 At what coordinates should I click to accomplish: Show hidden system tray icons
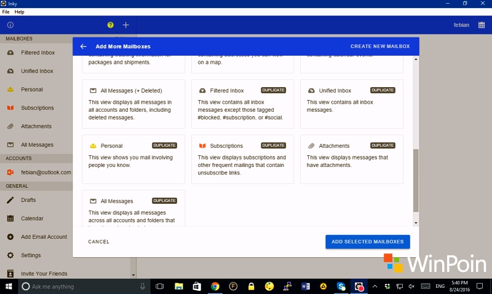coord(375,287)
